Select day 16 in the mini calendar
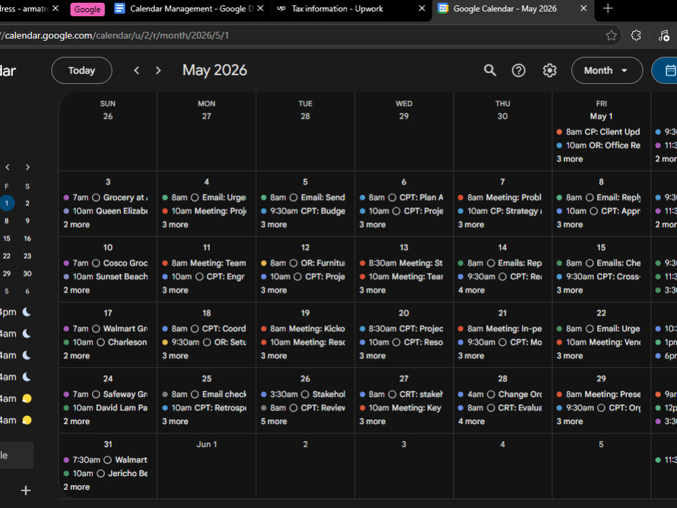Image resolution: width=677 pixels, height=508 pixels. point(27,238)
